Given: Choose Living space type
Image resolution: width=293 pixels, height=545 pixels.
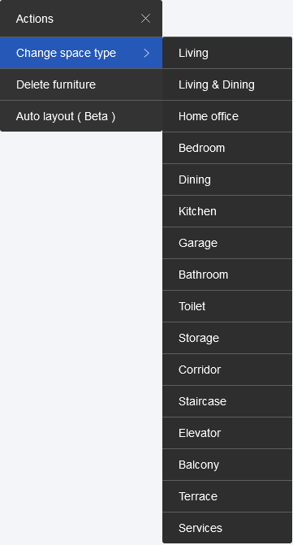Looking at the screenshot, I should click(227, 53).
